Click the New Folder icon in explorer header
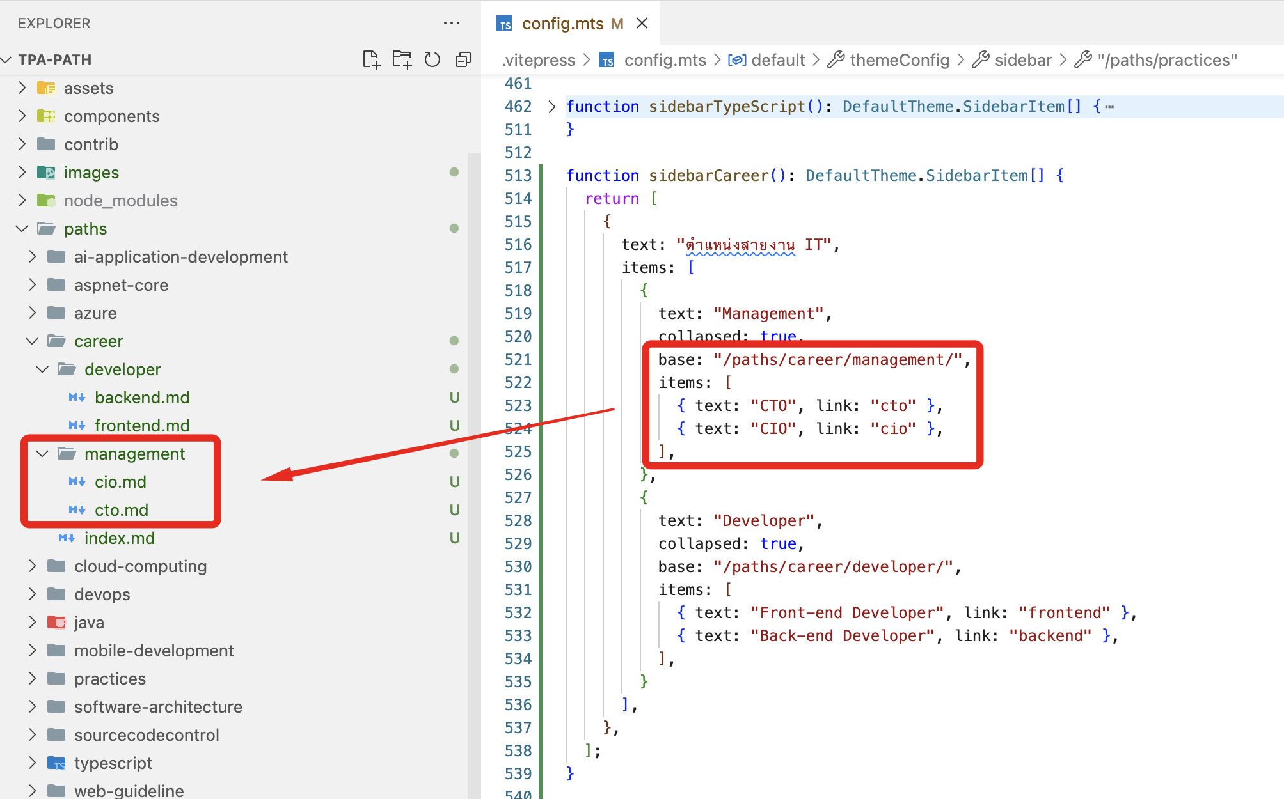The height and width of the screenshot is (799, 1284). 402,59
